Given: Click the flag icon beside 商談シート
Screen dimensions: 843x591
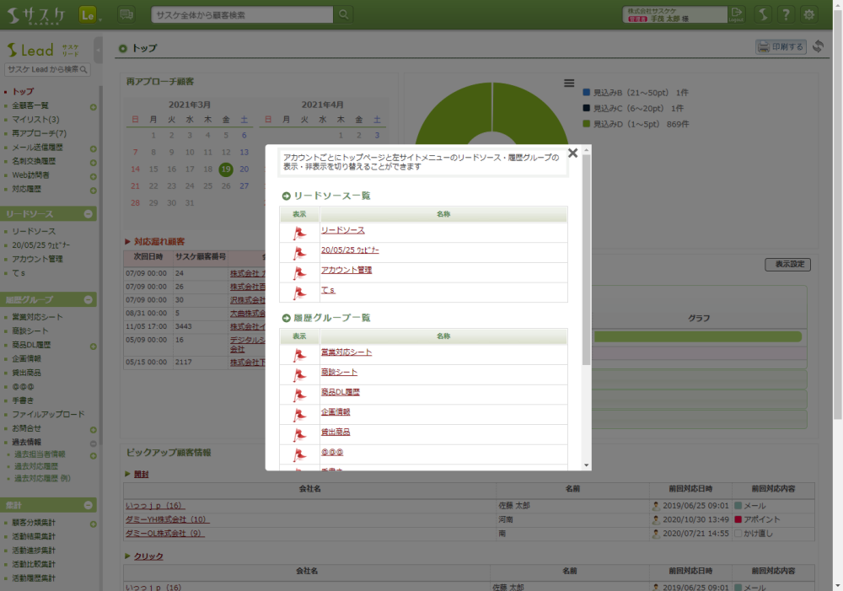Looking at the screenshot, I should click(299, 374).
